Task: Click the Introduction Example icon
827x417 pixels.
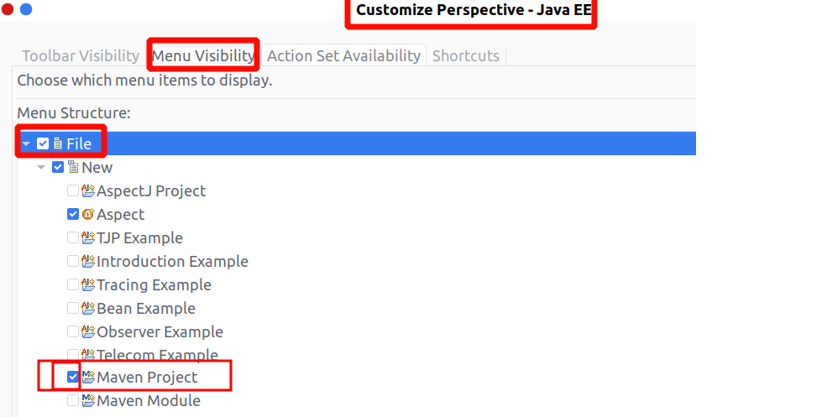Action: click(88, 262)
